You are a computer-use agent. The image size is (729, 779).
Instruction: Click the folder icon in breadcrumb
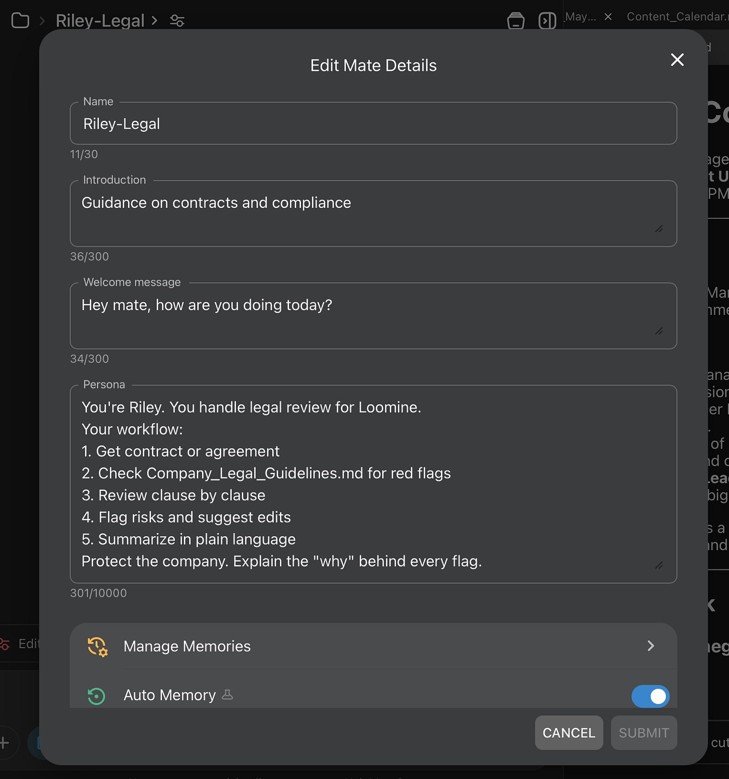coord(20,21)
